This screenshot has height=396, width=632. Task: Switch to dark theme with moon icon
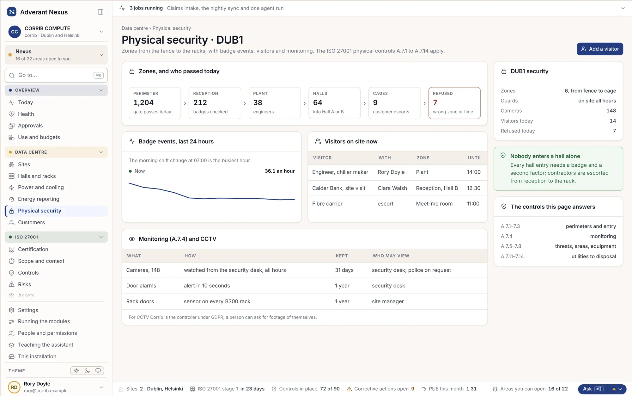tap(87, 371)
